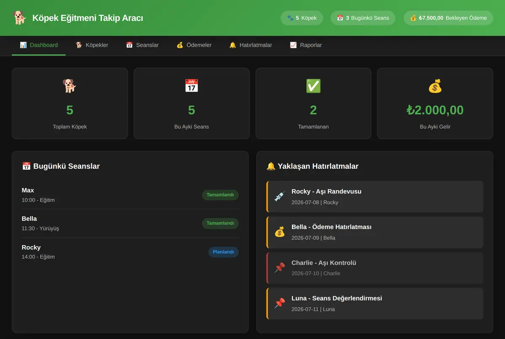The image size is (505, 339).
Task: Click the dog icon above Toplam Köpek
Action: pyautogui.click(x=70, y=86)
